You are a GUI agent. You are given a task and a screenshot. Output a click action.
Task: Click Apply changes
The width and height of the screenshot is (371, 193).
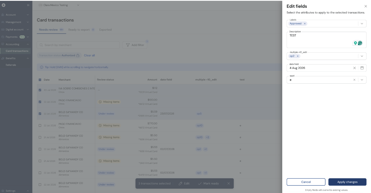tap(347, 182)
